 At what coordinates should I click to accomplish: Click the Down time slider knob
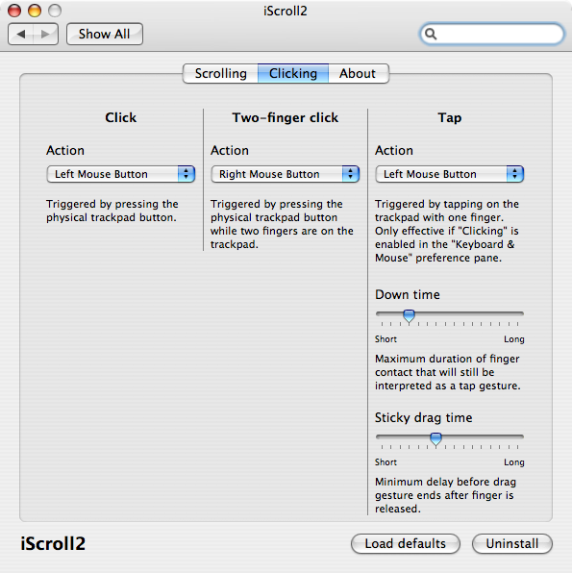(409, 315)
